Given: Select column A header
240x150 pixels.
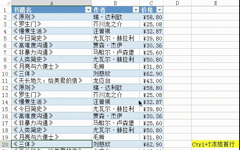Looking at the screenshot, I should tap(52, 3).
